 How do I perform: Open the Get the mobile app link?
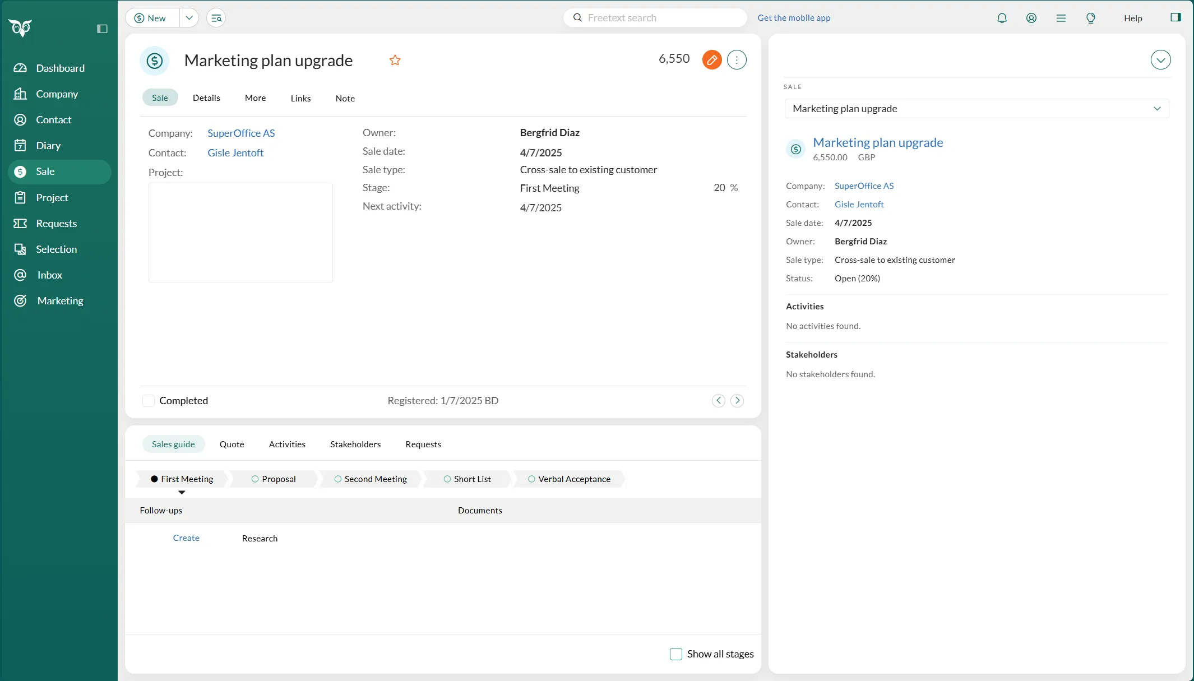[794, 18]
